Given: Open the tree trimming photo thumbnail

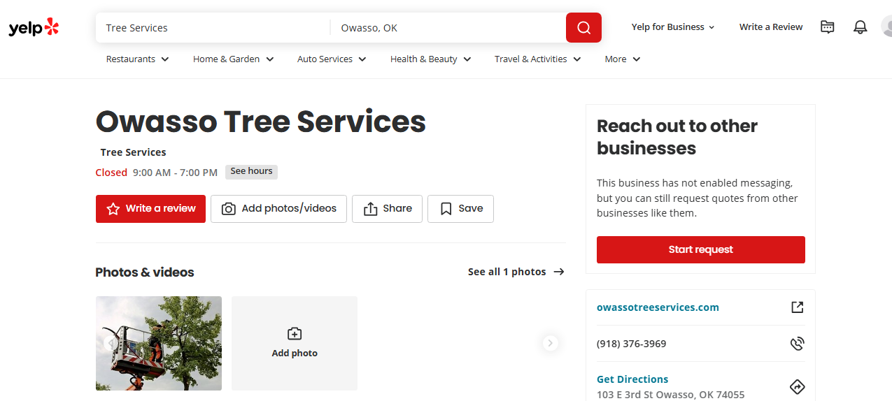Looking at the screenshot, I should coord(159,343).
